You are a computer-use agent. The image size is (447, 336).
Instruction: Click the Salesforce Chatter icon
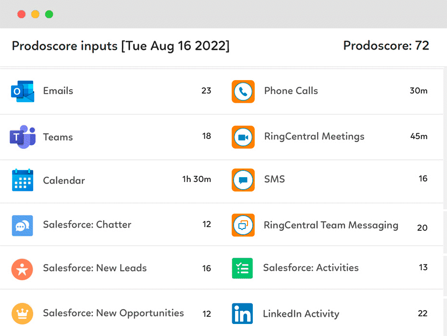point(23,225)
